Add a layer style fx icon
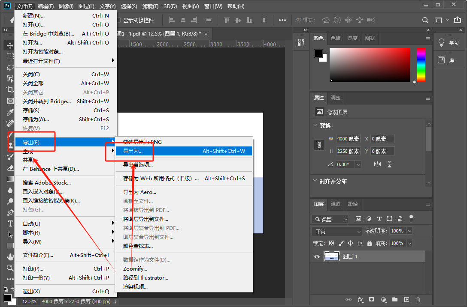 pyautogui.click(x=360, y=300)
